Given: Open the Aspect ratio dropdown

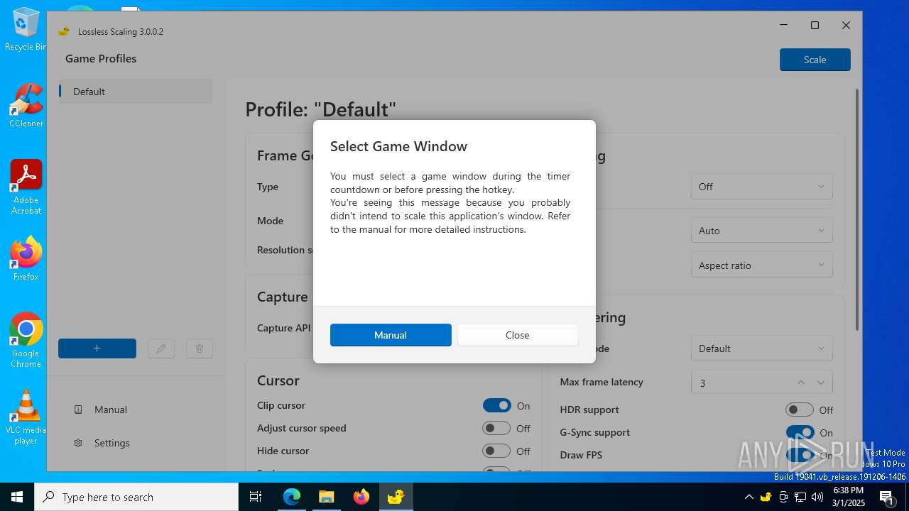Looking at the screenshot, I should [761, 265].
